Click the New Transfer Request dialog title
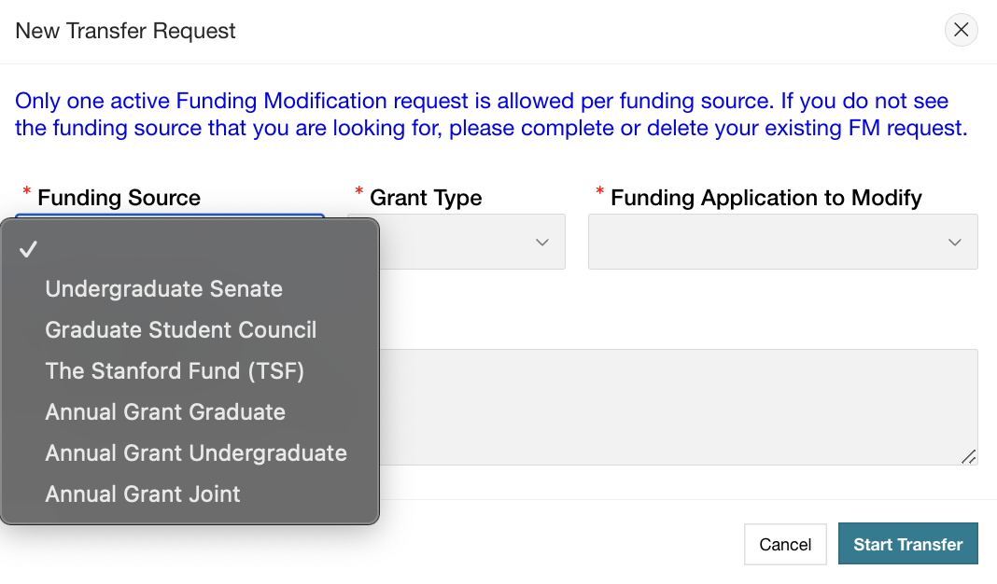997x584 pixels. tap(126, 31)
